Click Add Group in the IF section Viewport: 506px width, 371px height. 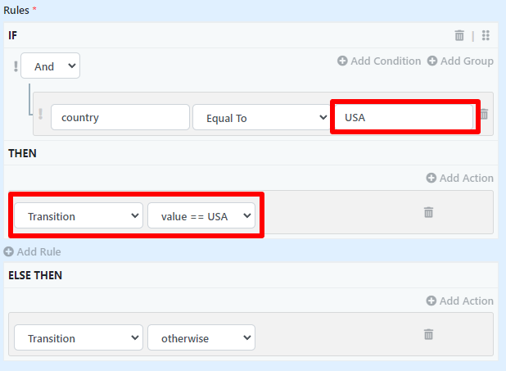(x=460, y=61)
